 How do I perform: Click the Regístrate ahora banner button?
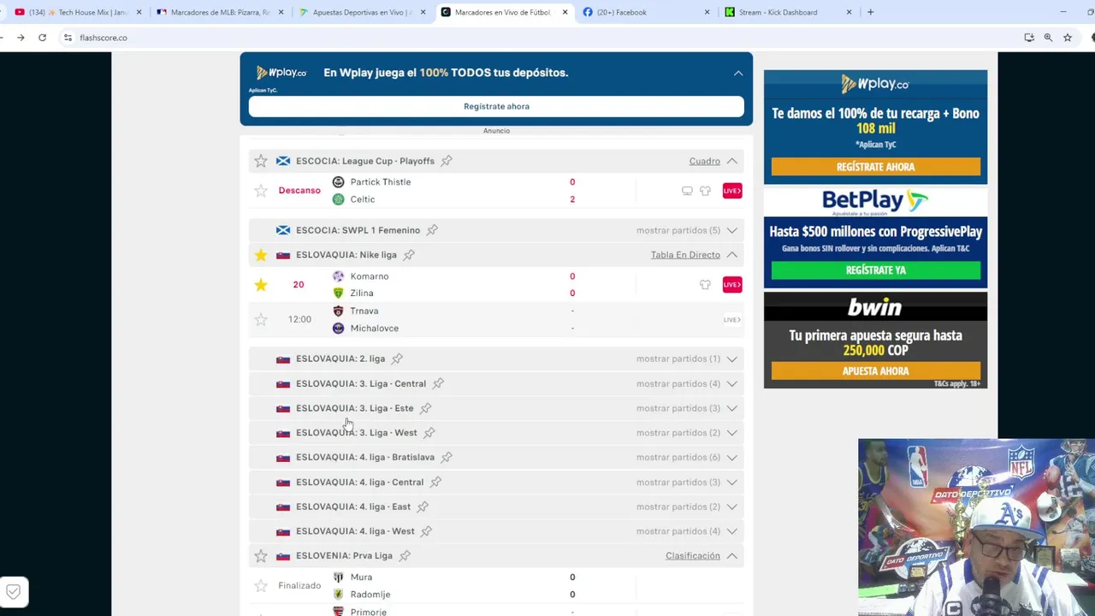(x=496, y=106)
